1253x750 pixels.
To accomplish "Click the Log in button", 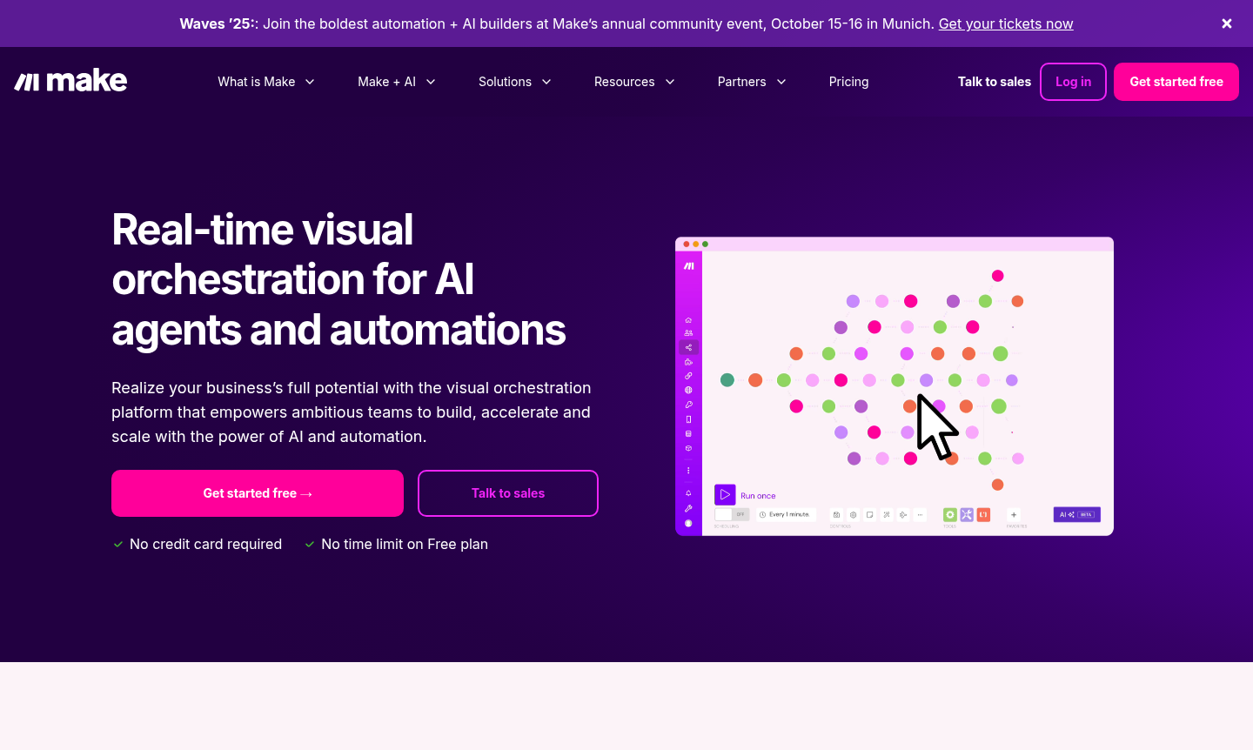I will point(1073,82).
